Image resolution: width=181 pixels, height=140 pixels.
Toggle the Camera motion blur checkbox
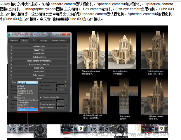click(41, 97)
